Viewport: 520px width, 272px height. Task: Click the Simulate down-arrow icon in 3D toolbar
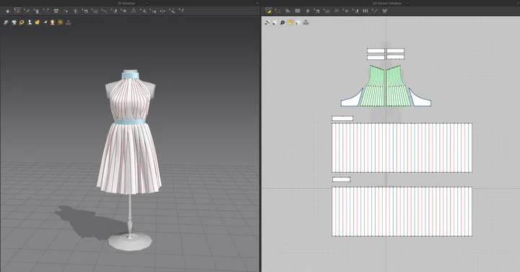point(8,11)
